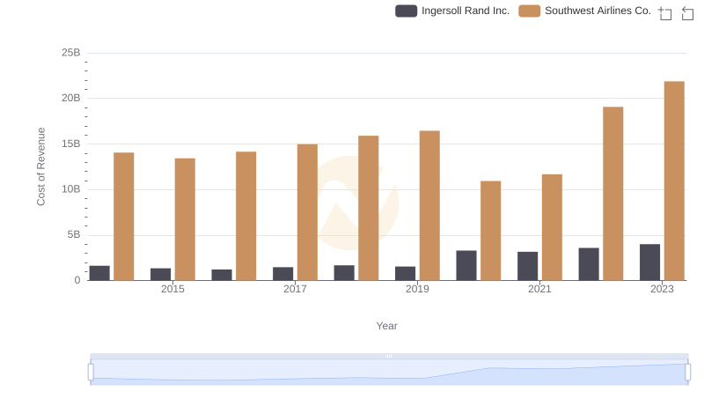Click the right handle of the range slider
The height and width of the screenshot is (406, 704).
687,373
